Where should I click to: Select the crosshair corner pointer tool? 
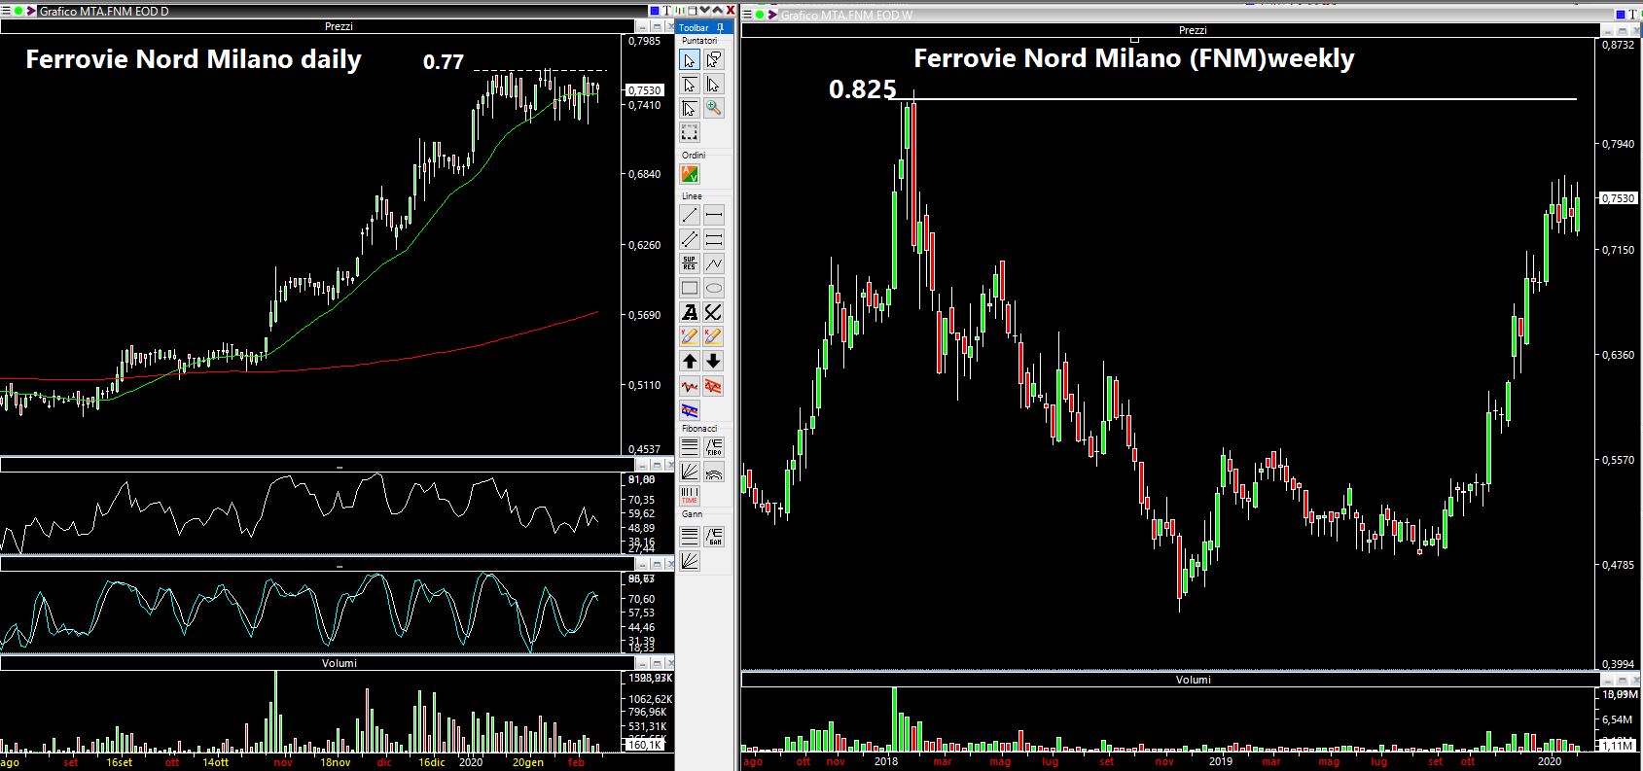(x=690, y=108)
